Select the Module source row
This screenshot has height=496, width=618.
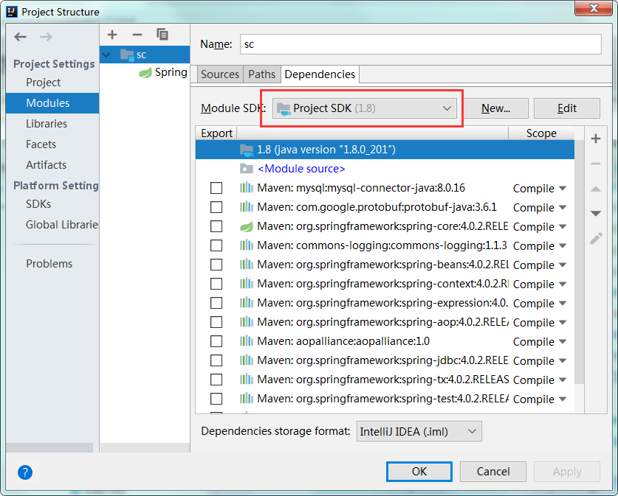tap(385, 169)
